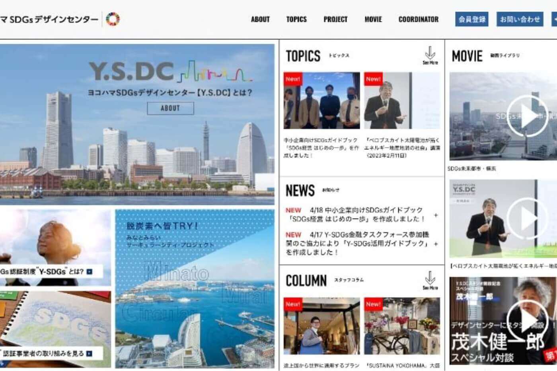Click the COLUMN section heading
This screenshot has width=557, height=371.
click(306, 280)
